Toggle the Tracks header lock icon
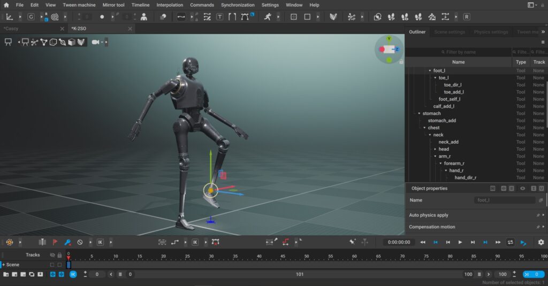Screen dimensions: 548x286 [59, 255]
